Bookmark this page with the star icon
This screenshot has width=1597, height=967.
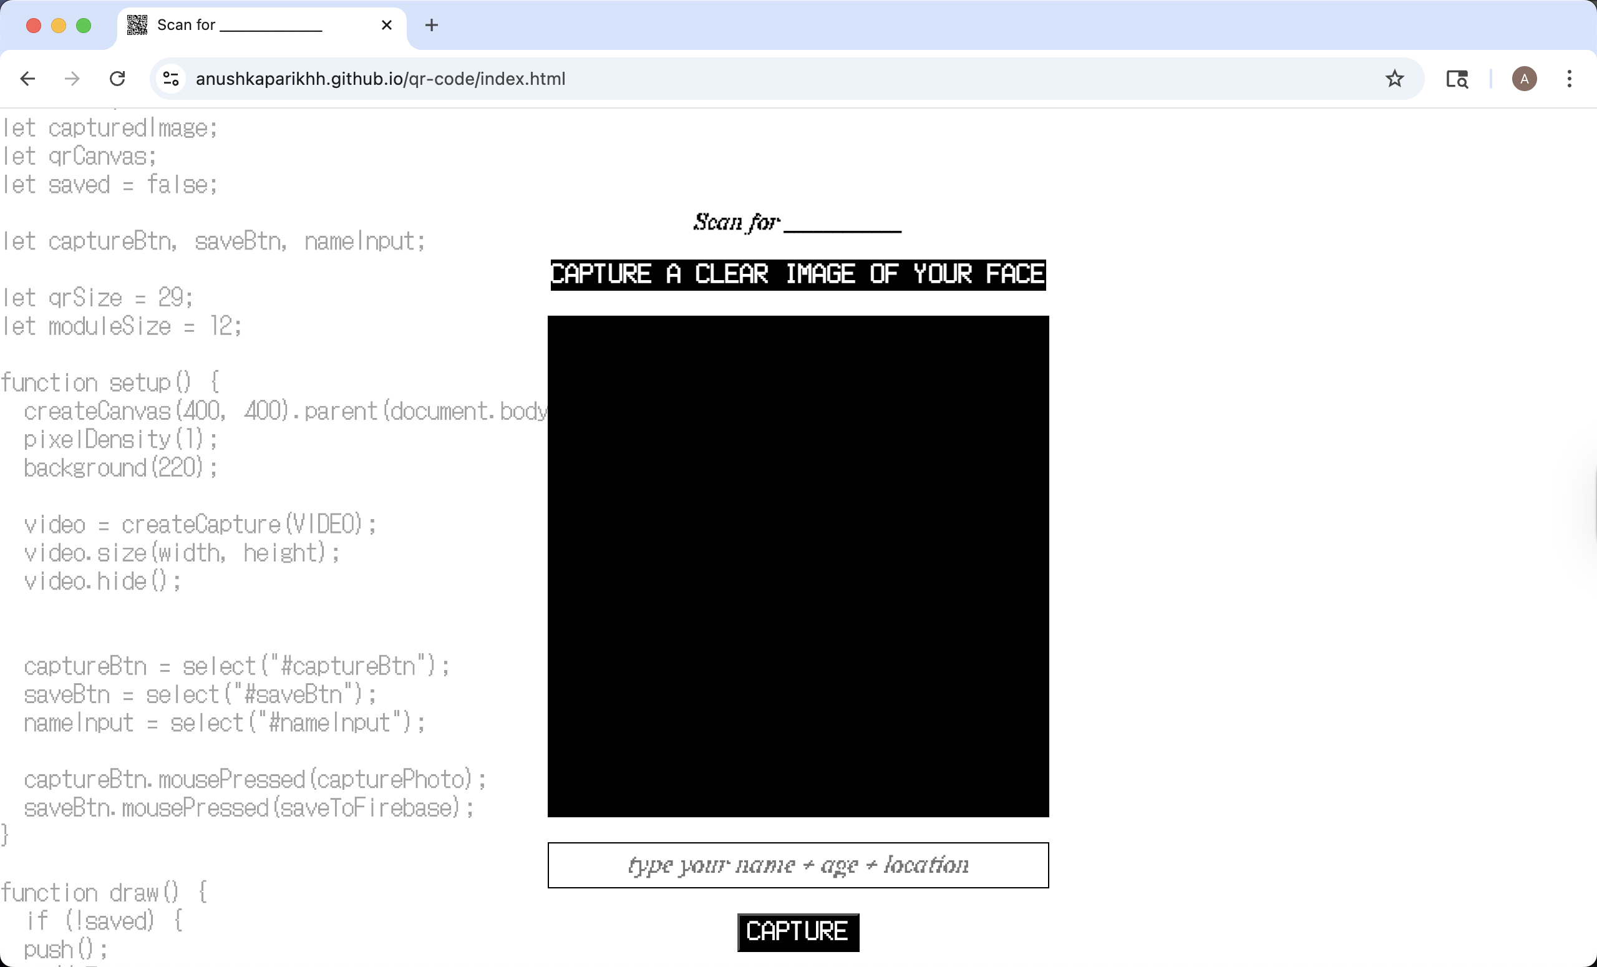click(1394, 79)
